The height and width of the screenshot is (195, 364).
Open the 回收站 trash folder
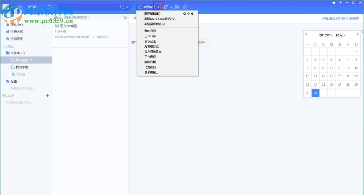pos(18,74)
